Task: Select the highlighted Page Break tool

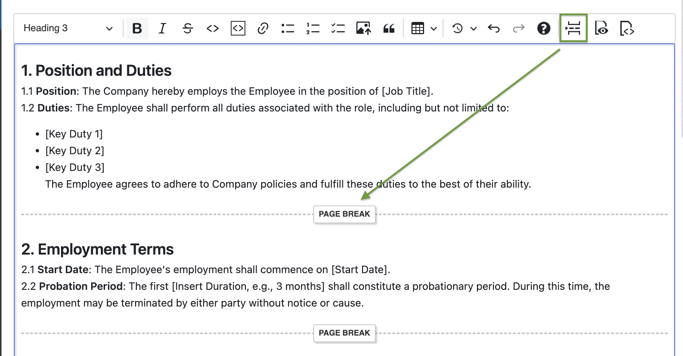Action: coord(573,28)
